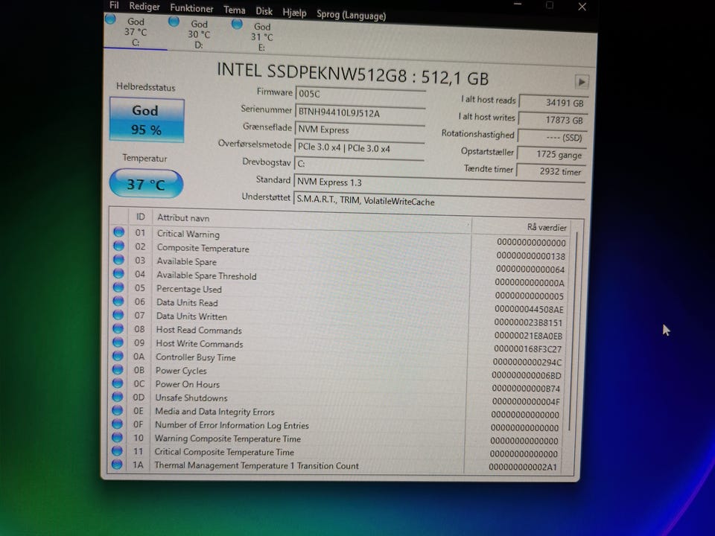Close the CrystalDiskInfo window

582,7
